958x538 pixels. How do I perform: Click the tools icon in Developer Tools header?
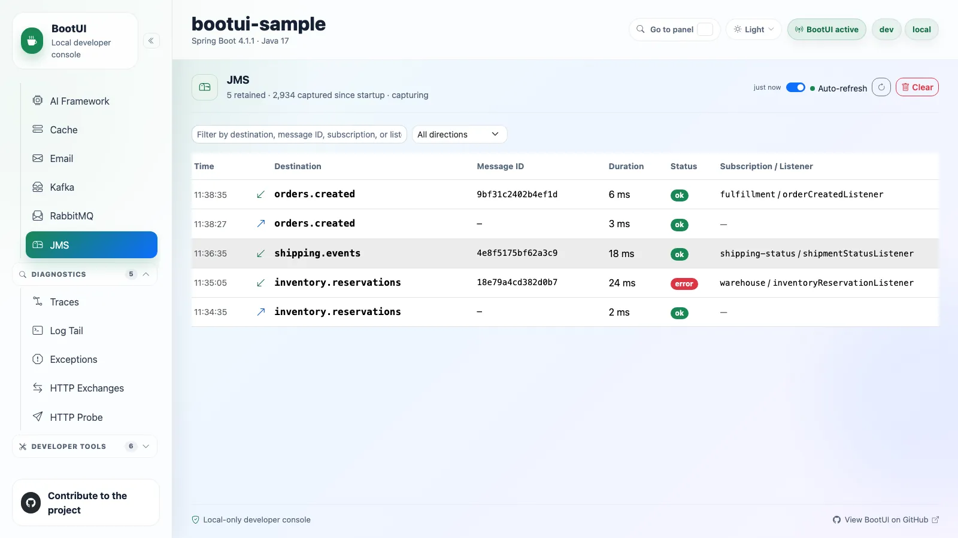(x=23, y=447)
